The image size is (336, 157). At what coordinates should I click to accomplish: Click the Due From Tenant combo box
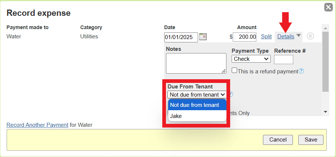pyautogui.click(x=197, y=94)
